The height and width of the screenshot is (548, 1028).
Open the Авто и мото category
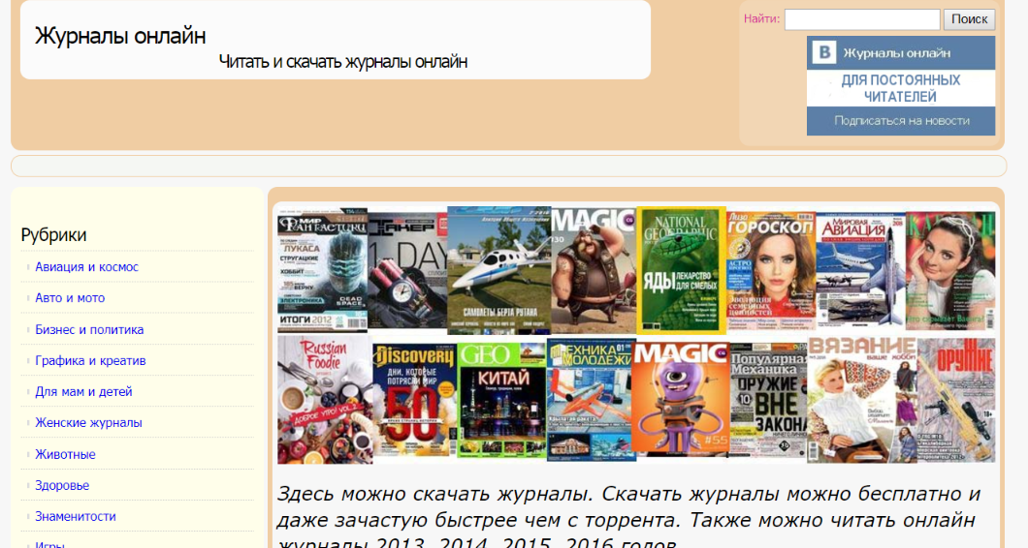pos(70,298)
